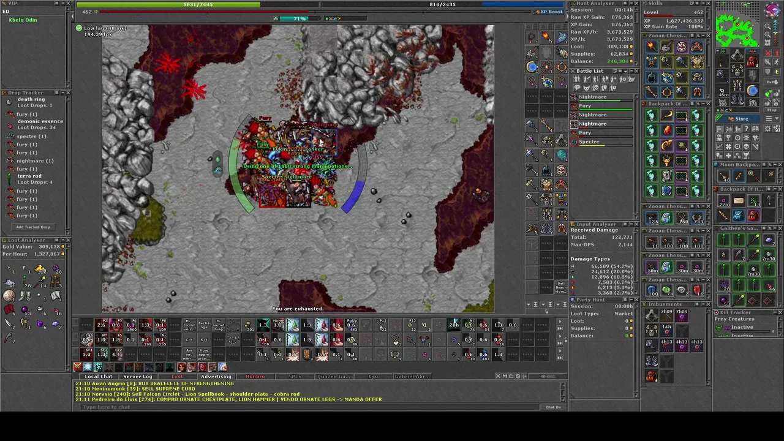Open the Battle List sort dropdown arrow
The width and height of the screenshot is (784, 441).
(625, 71)
